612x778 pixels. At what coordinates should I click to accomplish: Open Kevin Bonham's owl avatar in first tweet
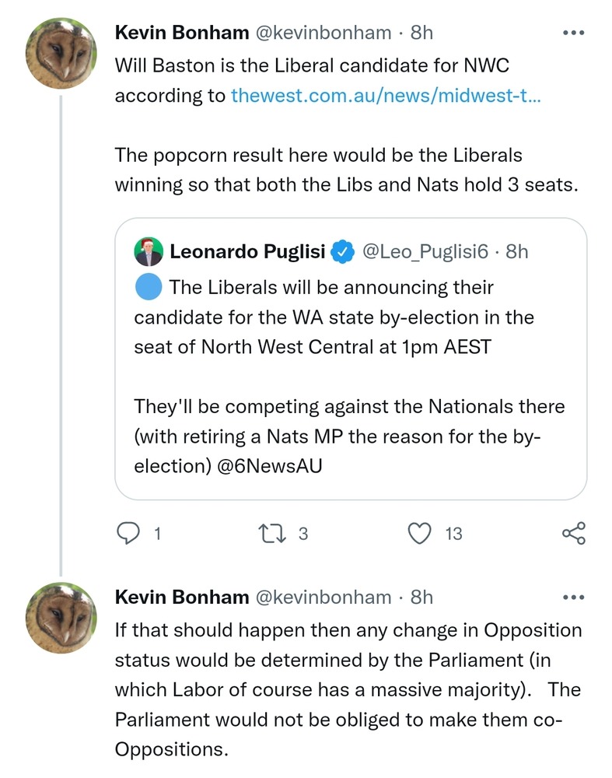61,51
